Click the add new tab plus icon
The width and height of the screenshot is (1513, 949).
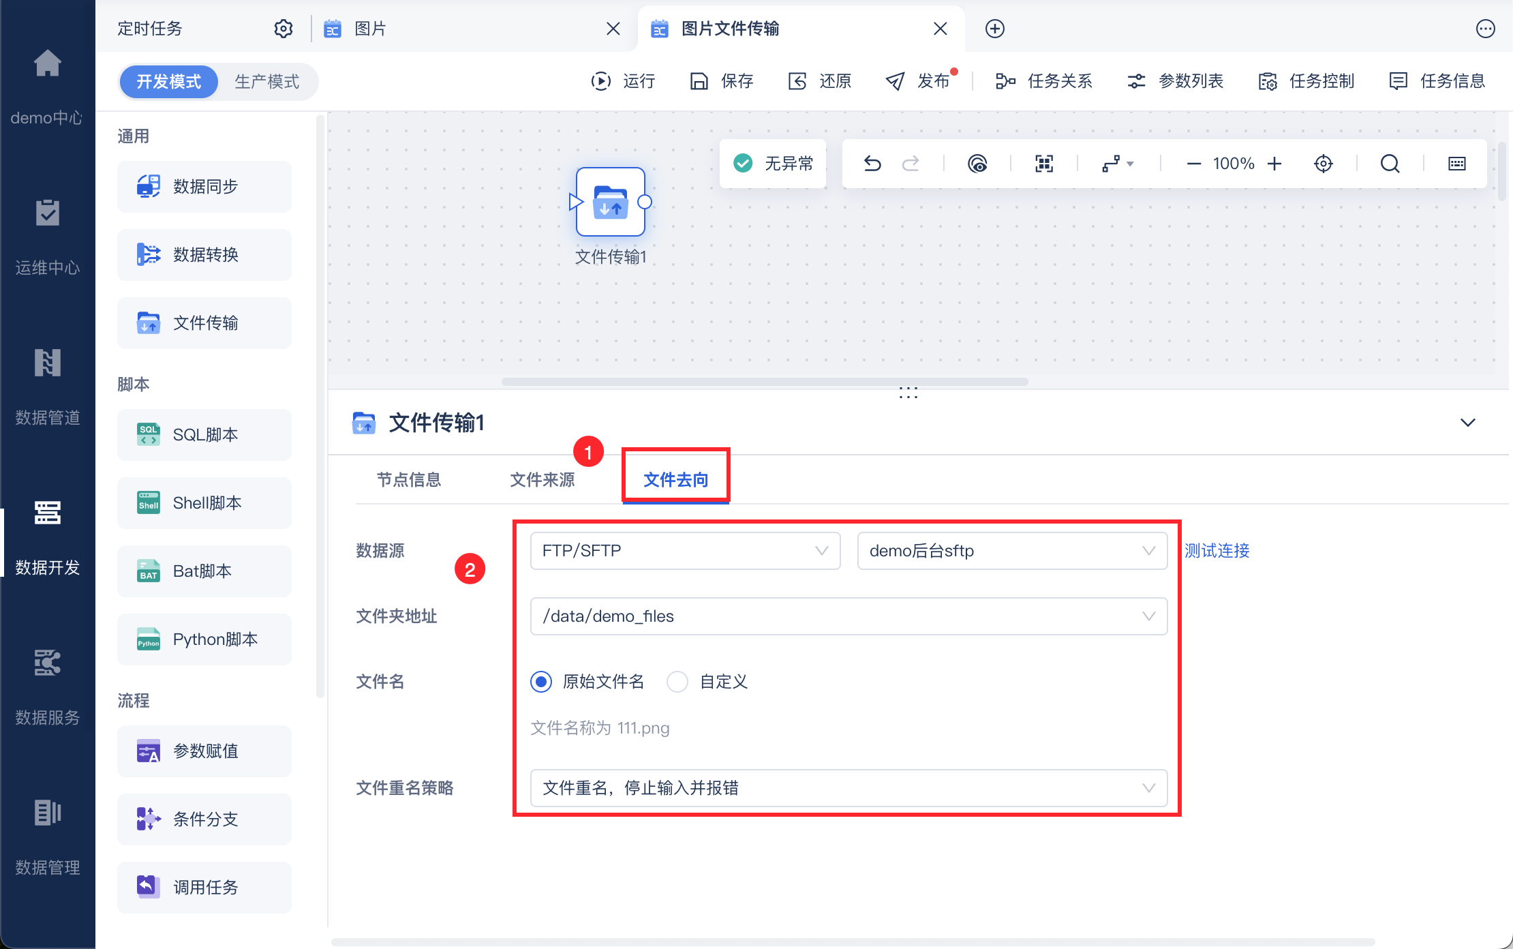[994, 29]
